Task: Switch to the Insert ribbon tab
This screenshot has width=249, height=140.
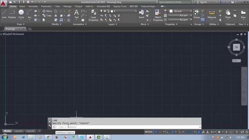Action: pos(22,6)
